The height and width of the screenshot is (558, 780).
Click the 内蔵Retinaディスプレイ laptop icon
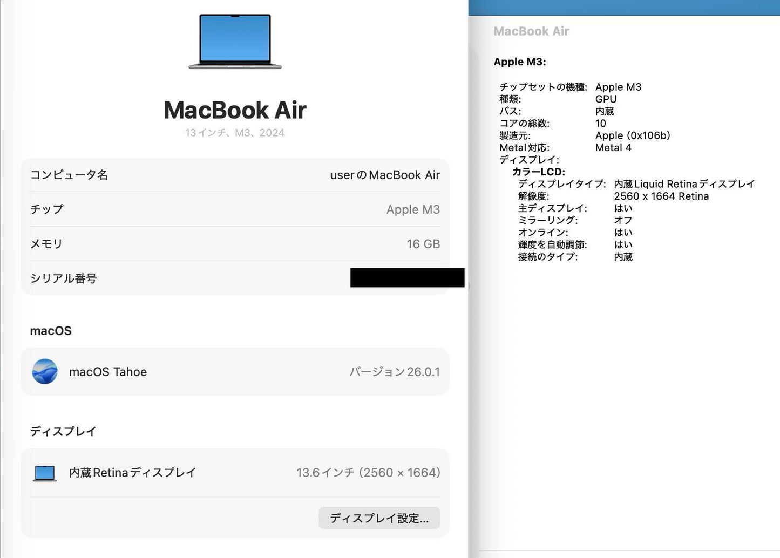(45, 472)
